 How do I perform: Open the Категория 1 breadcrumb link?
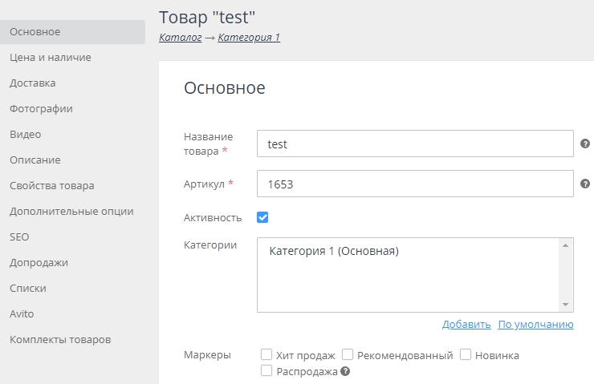(x=249, y=38)
